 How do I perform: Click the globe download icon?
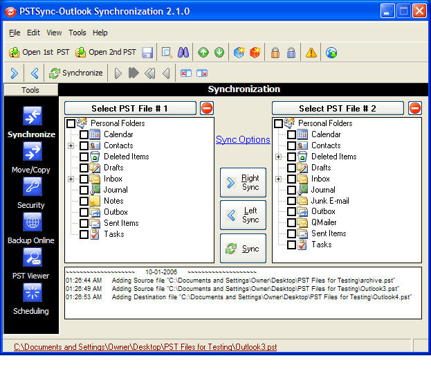331,52
